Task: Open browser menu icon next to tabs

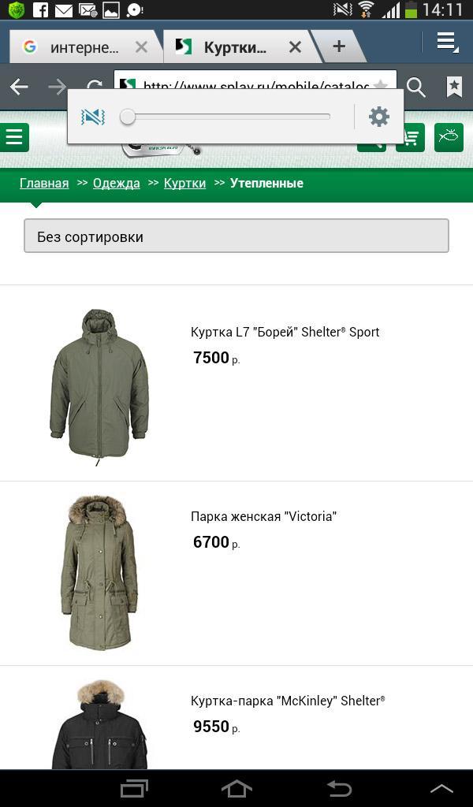Action: coord(447,43)
